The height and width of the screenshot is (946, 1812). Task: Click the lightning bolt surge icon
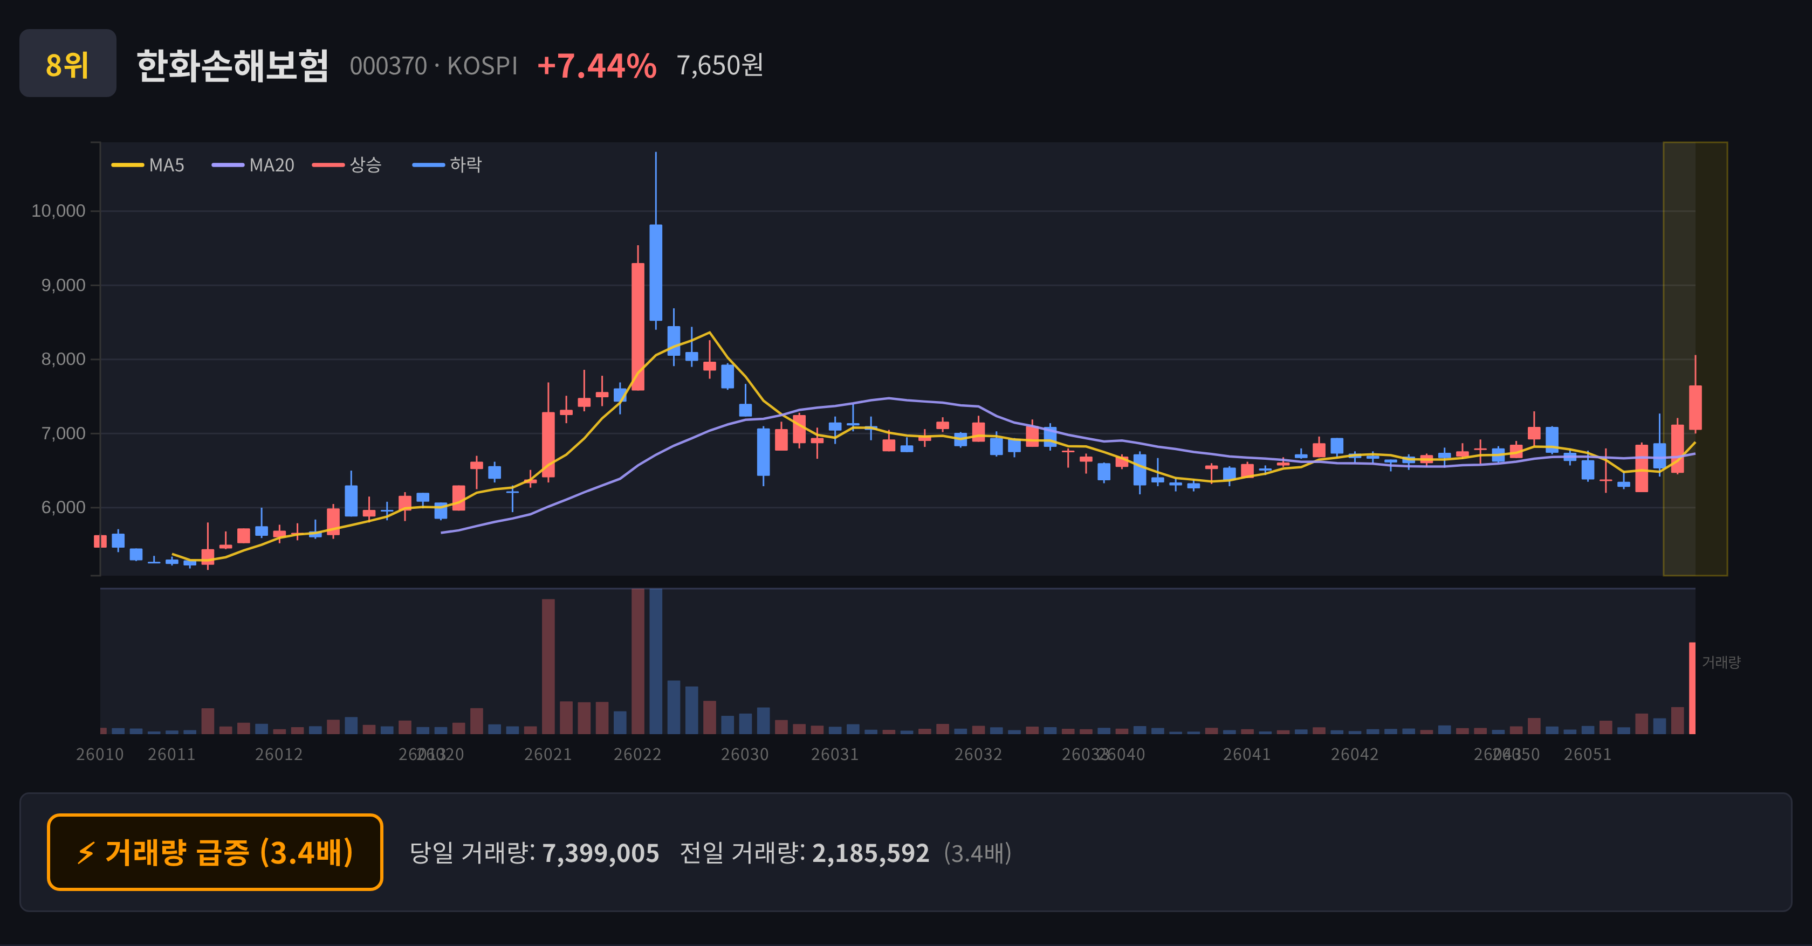(86, 853)
